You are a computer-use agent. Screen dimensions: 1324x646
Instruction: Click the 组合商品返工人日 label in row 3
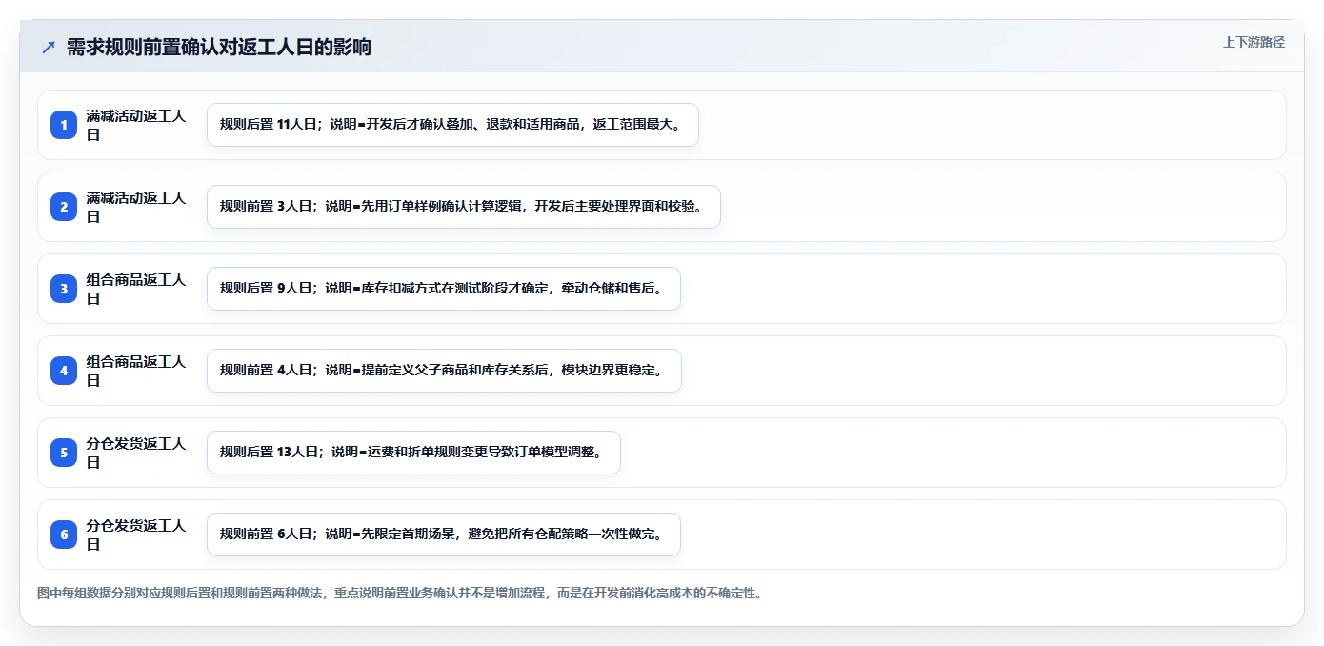tap(136, 289)
